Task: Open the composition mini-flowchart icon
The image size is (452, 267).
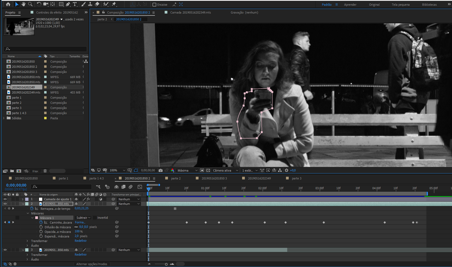Action: (x=98, y=187)
